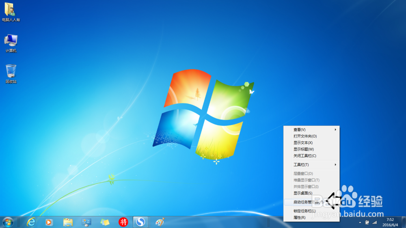The height and width of the screenshot is (228, 406).
Task: Open the control panel taskbar icon
Action: pyautogui.click(x=86, y=222)
